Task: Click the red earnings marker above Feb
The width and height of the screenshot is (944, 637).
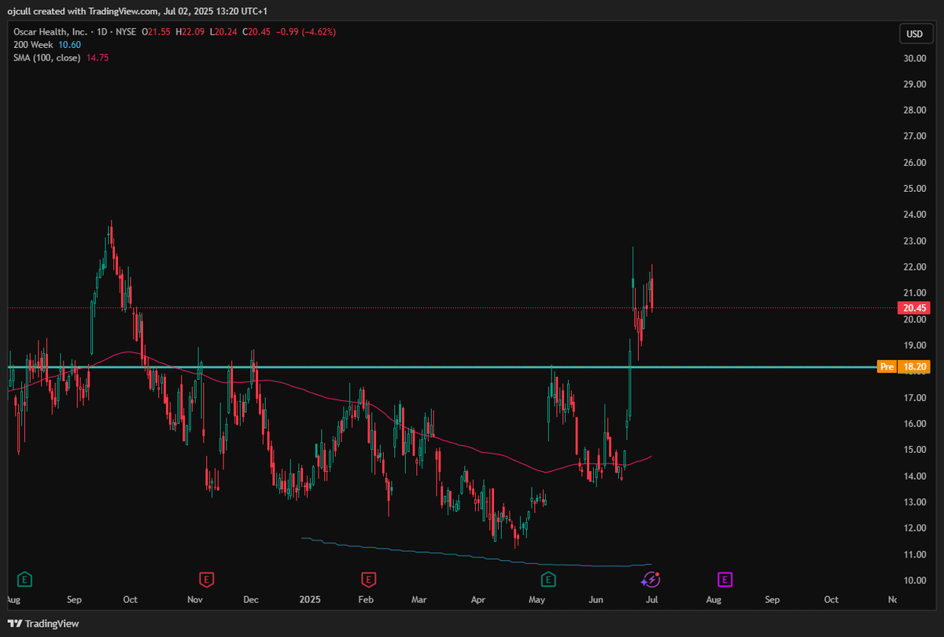Action: [x=367, y=580]
